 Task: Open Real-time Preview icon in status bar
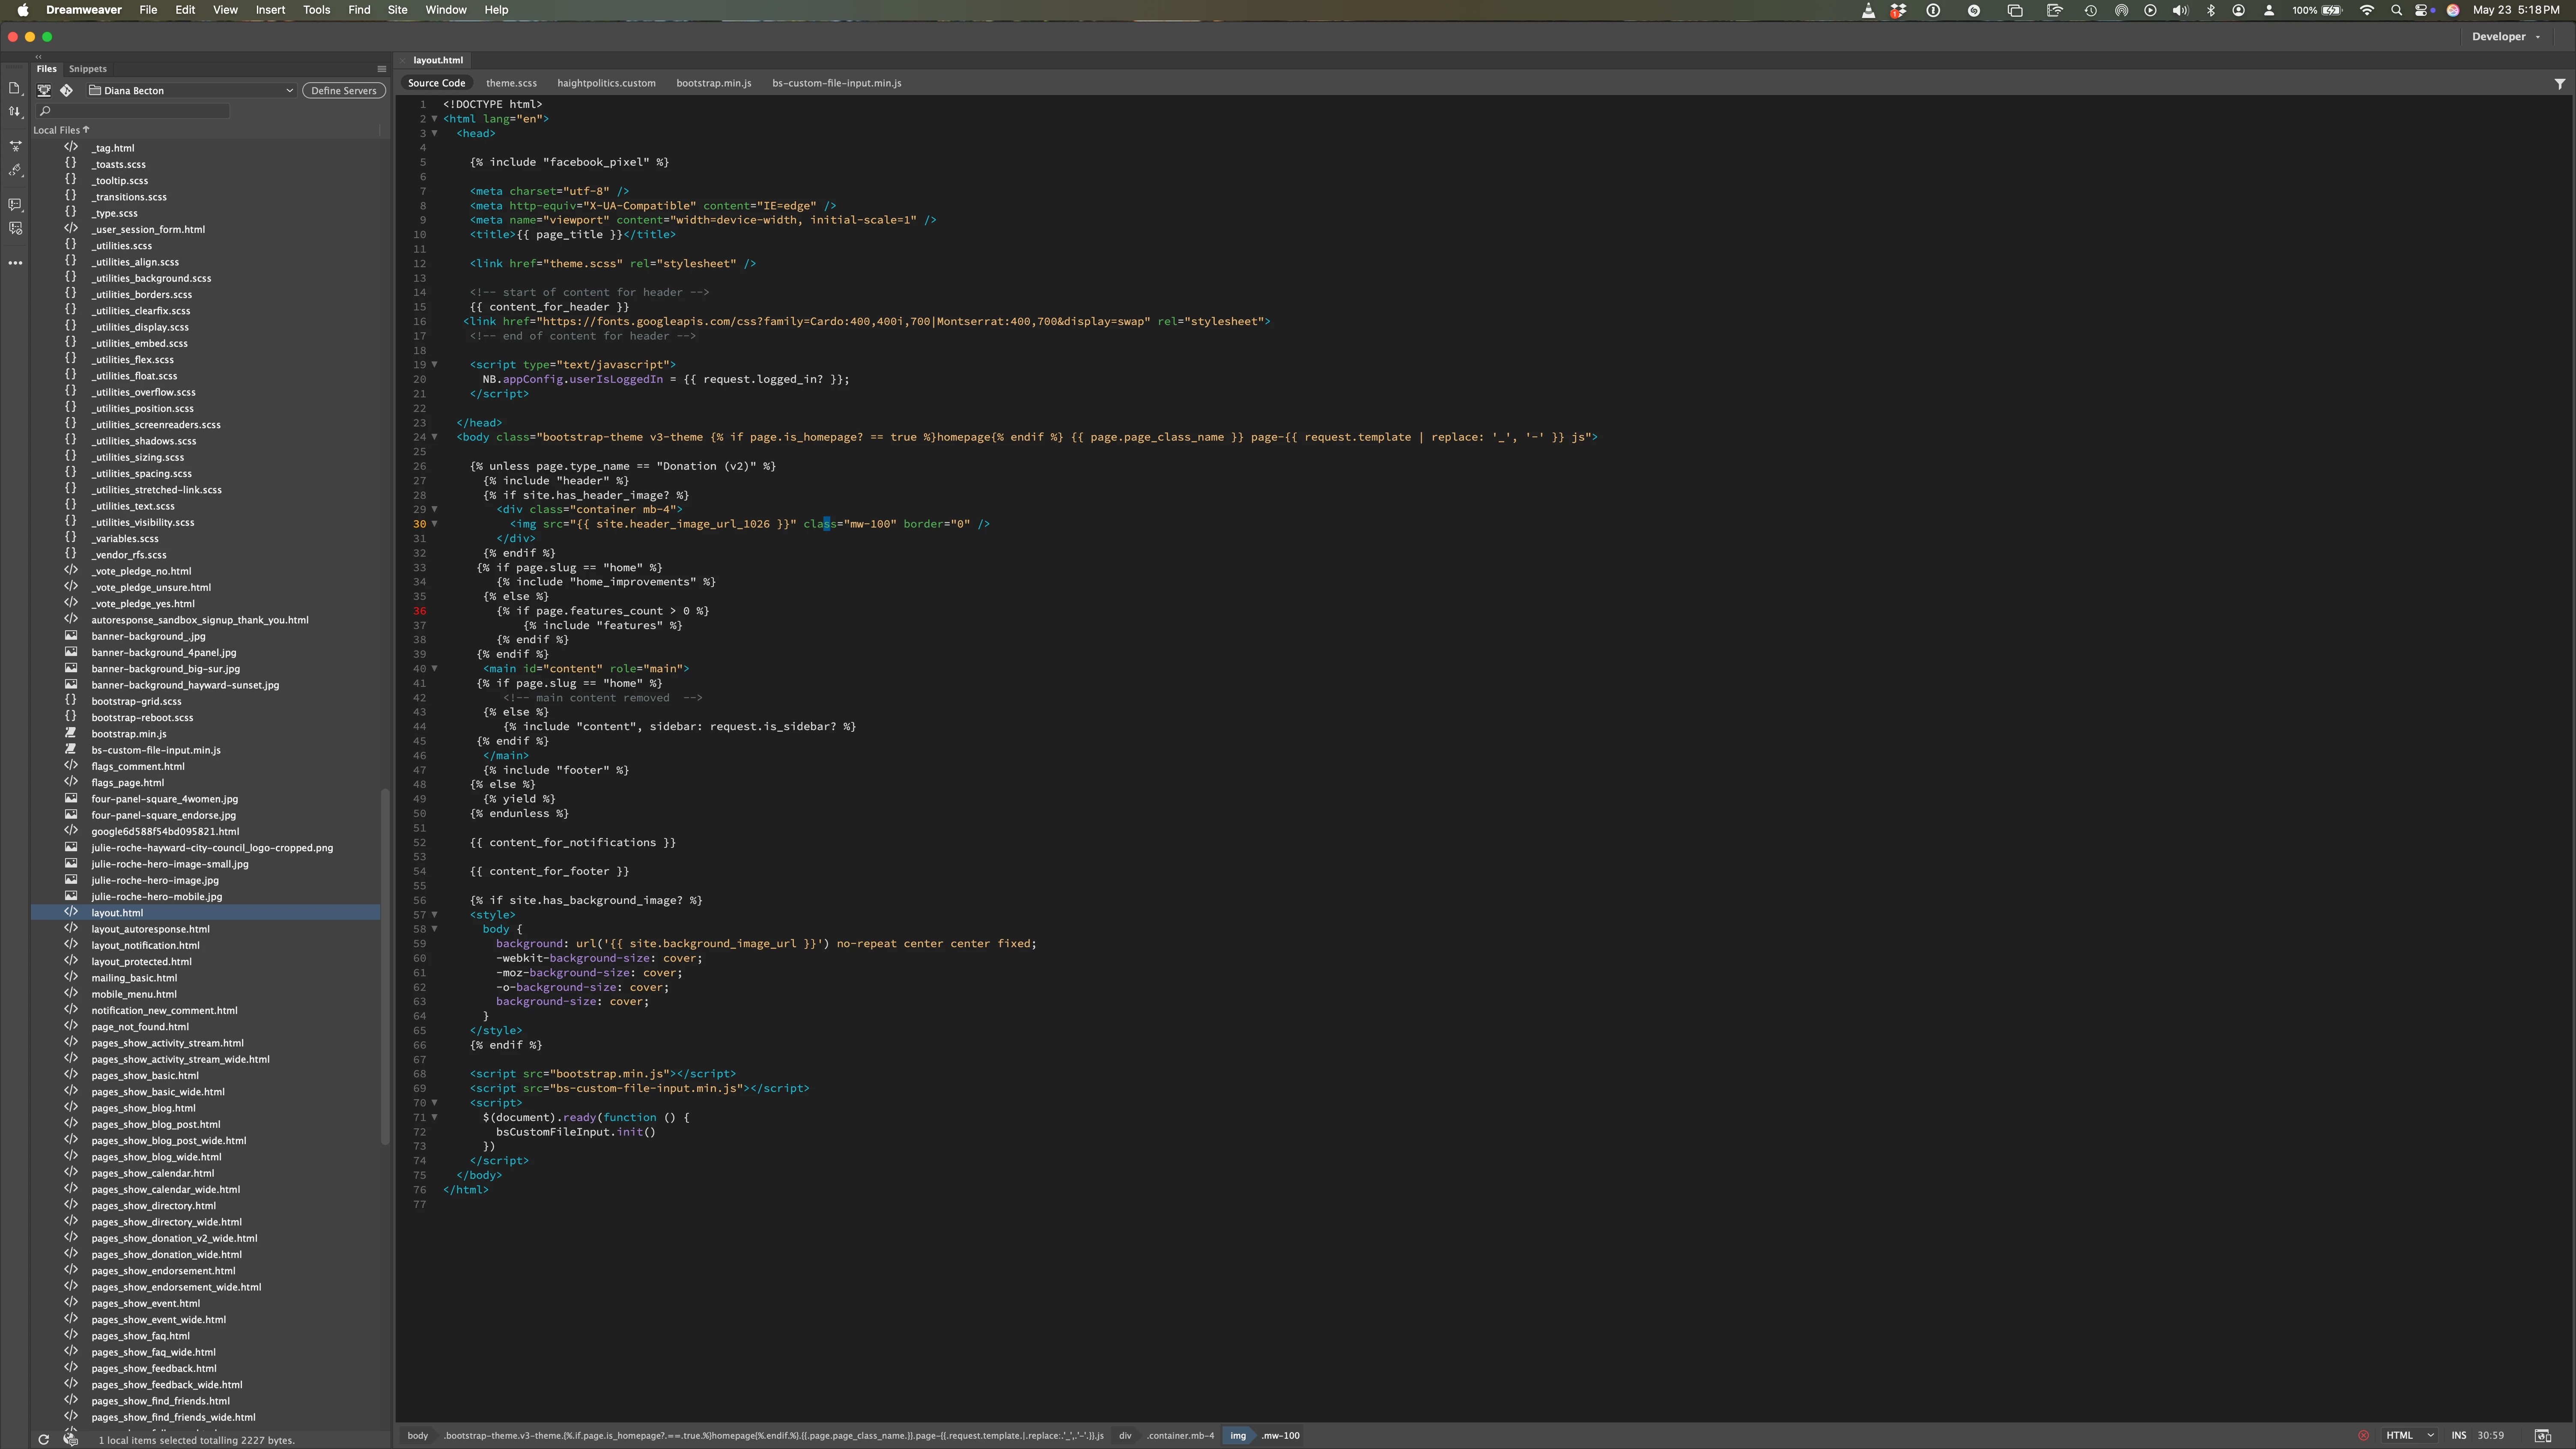[2542, 1436]
